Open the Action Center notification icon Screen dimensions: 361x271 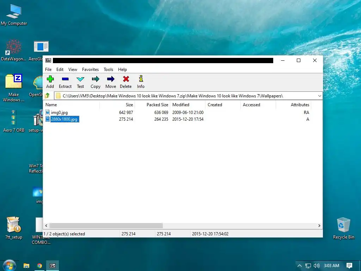[349, 266]
